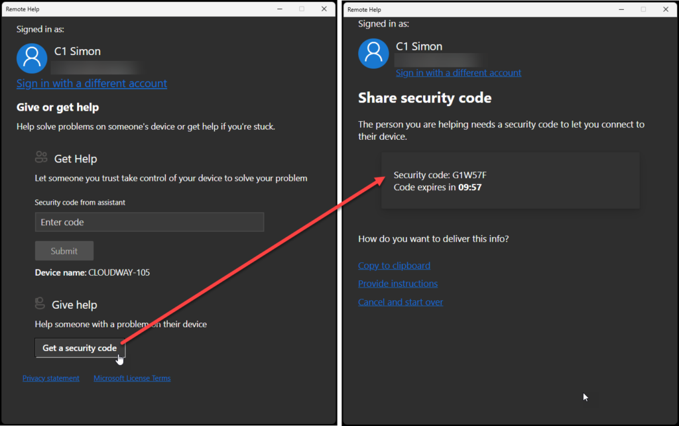Screen dimensions: 679x426
Task: Click the right window's 'Remote Help' title bar text
Action: pos(364,9)
